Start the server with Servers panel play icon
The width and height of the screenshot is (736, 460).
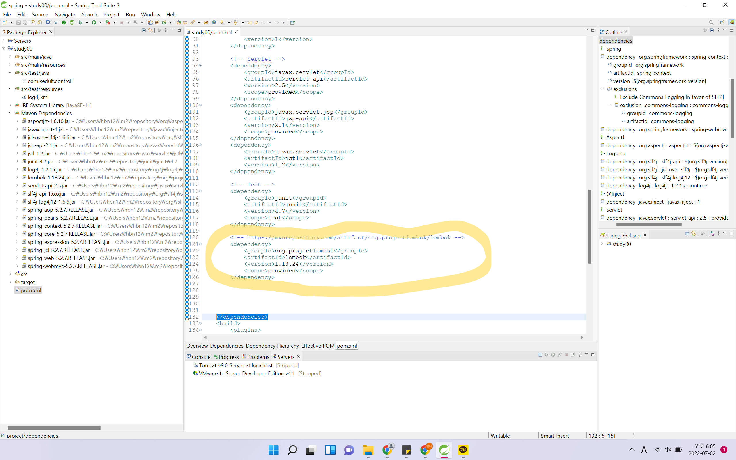pyautogui.click(x=553, y=355)
